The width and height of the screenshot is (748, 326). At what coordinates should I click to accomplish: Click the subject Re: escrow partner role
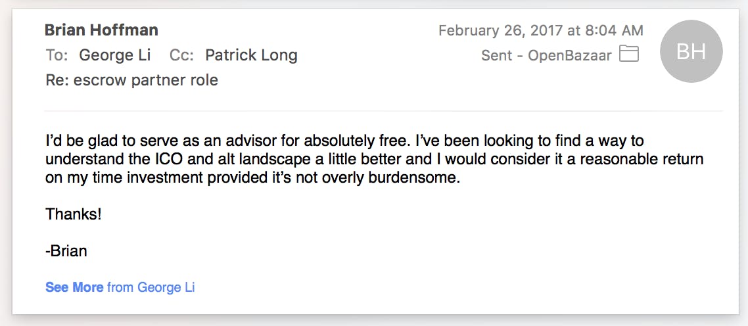131,80
